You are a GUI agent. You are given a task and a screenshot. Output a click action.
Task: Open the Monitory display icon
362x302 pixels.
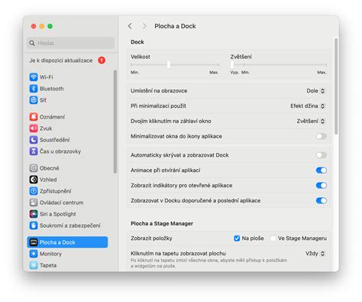point(34,254)
